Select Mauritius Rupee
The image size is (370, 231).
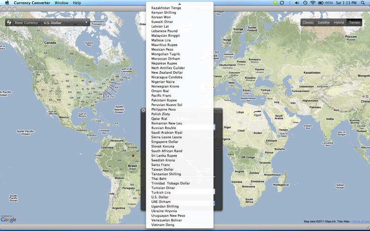point(180,45)
